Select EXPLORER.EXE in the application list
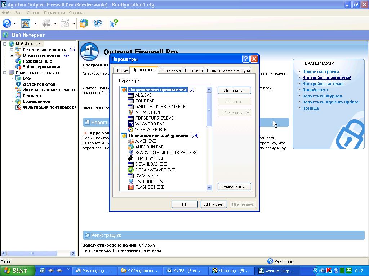The width and height of the screenshot is (369, 276). click(150, 181)
